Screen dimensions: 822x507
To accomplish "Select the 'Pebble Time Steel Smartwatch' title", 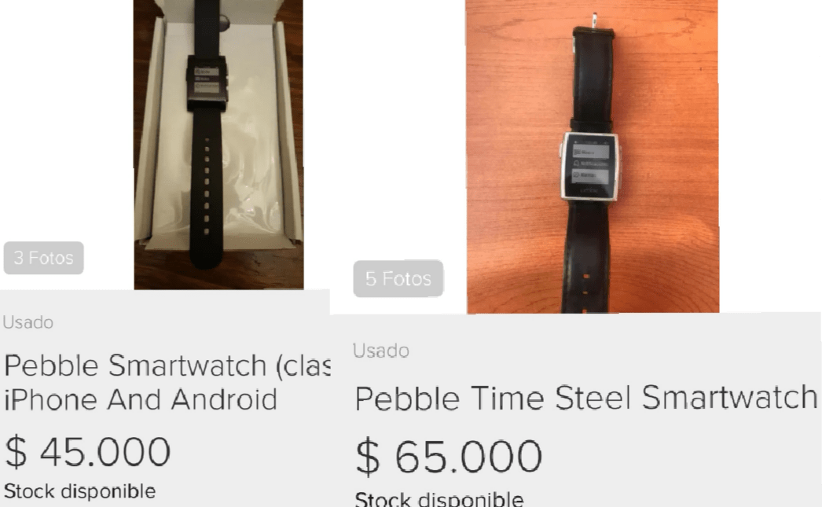I will point(585,399).
